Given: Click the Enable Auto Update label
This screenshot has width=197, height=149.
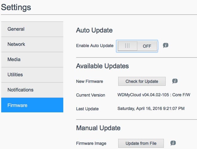Looking at the screenshot, I should [95, 46].
